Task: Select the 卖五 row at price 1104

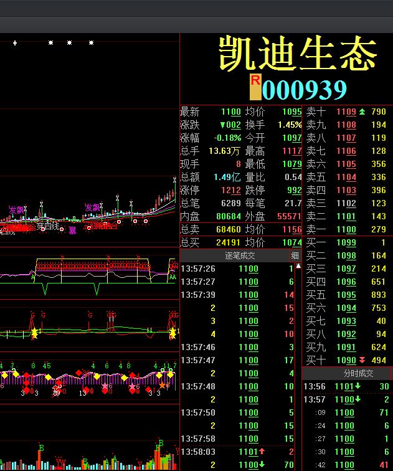Action: pos(346,177)
